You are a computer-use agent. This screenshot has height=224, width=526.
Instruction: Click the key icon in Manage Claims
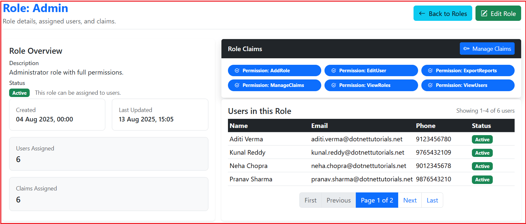(466, 49)
